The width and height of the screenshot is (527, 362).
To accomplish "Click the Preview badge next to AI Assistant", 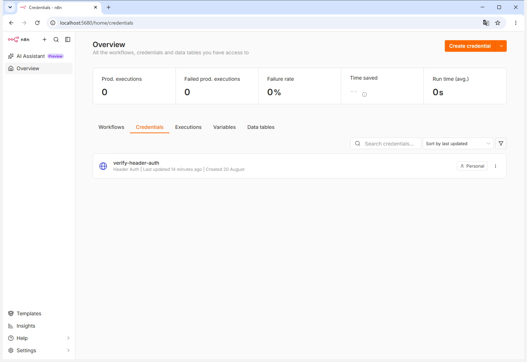I will click(x=55, y=56).
